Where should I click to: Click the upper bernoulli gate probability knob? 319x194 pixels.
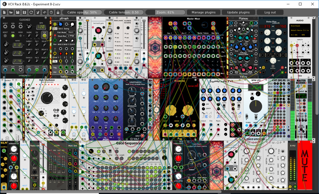tap(98, 31)
